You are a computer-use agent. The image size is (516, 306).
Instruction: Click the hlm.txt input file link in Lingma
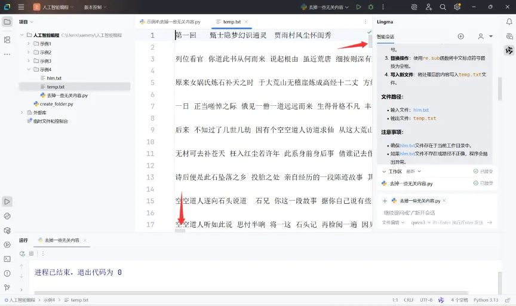point(421,110)
